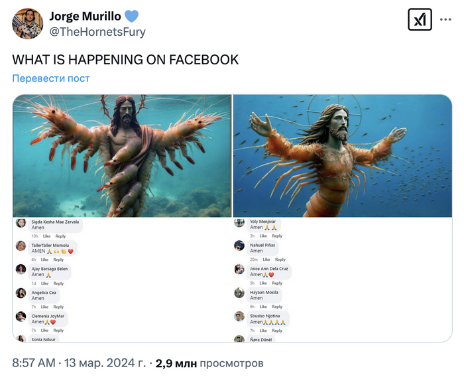
Task: Click TallerTaller Momolu's comment avatar
Action: [x=21, y=247]
